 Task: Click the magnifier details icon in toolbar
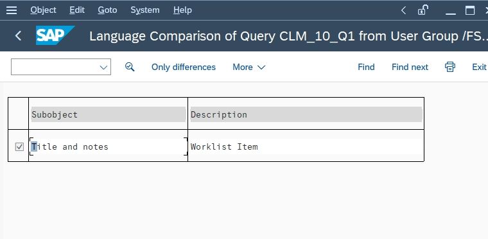click(x=130, y=67)
